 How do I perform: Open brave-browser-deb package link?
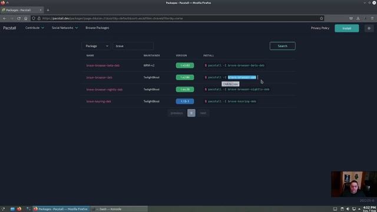click(x=100, y=77)
